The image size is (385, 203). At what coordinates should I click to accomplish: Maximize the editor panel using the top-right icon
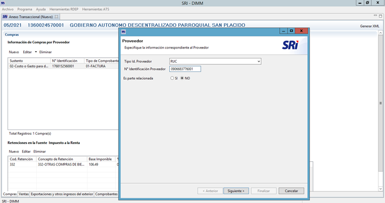381,16
